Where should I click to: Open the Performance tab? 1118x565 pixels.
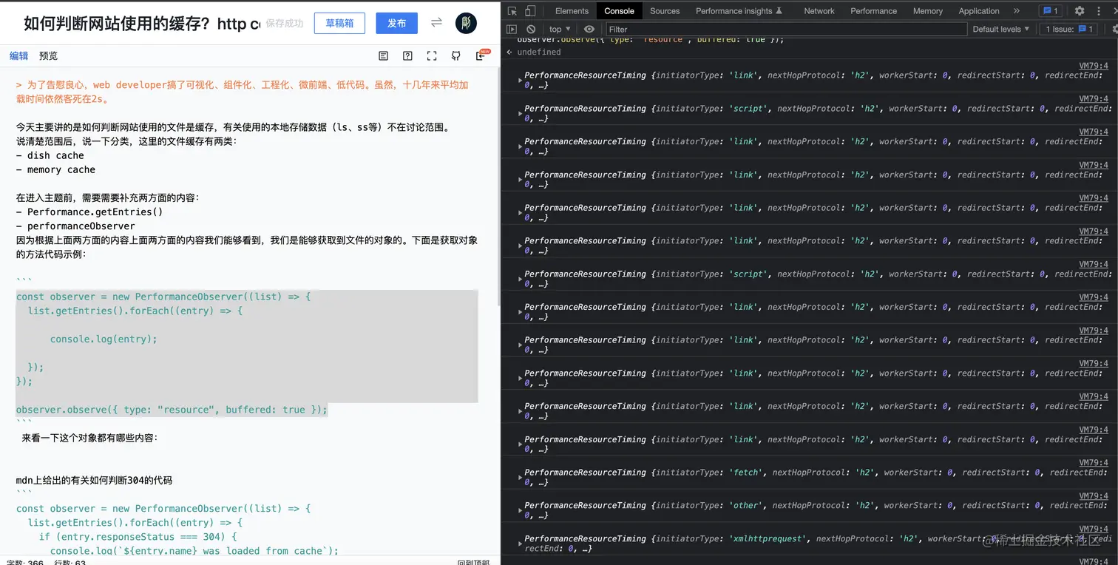(x=874, y=11)
